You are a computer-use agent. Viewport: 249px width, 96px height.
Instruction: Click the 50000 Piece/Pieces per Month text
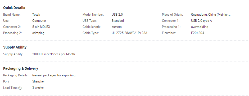[53, 54]
